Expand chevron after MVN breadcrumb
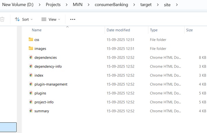The image size is (207, 133). coord(88,5)
